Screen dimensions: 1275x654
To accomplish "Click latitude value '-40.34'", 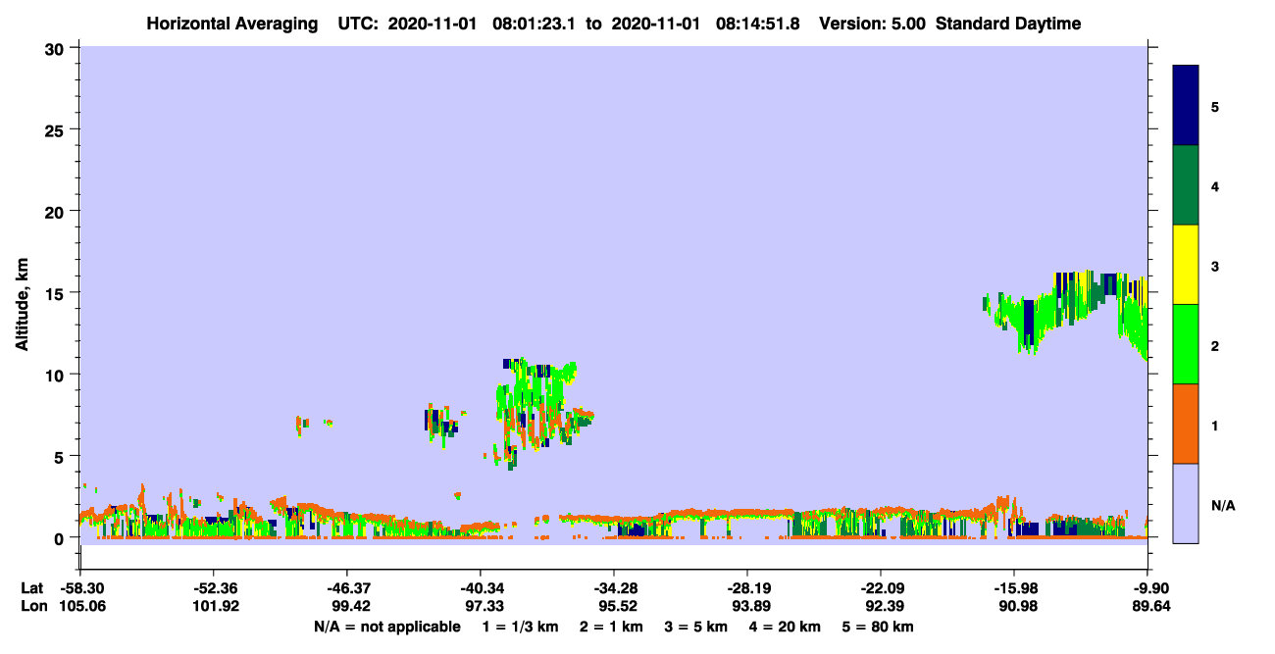I will [x=481, y=588].
